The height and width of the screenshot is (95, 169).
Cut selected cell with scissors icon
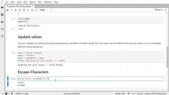(16, 10)
